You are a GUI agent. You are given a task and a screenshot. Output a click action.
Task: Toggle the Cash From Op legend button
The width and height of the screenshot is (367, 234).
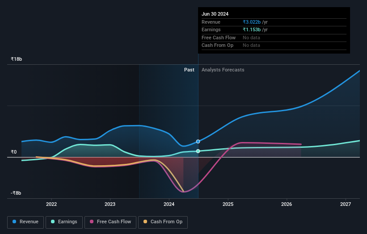coord(163,222)
